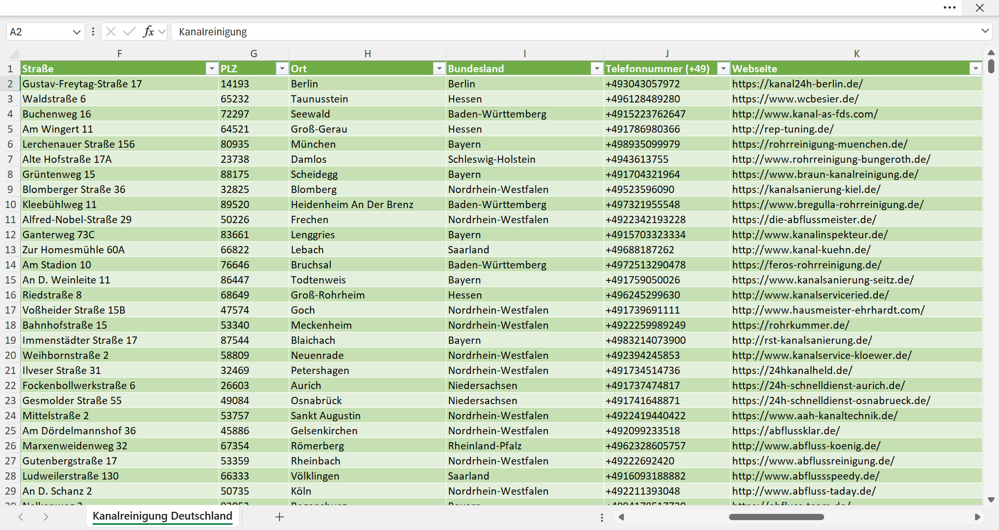Select column F header
999x530 pixels.
tap(120, 54)
